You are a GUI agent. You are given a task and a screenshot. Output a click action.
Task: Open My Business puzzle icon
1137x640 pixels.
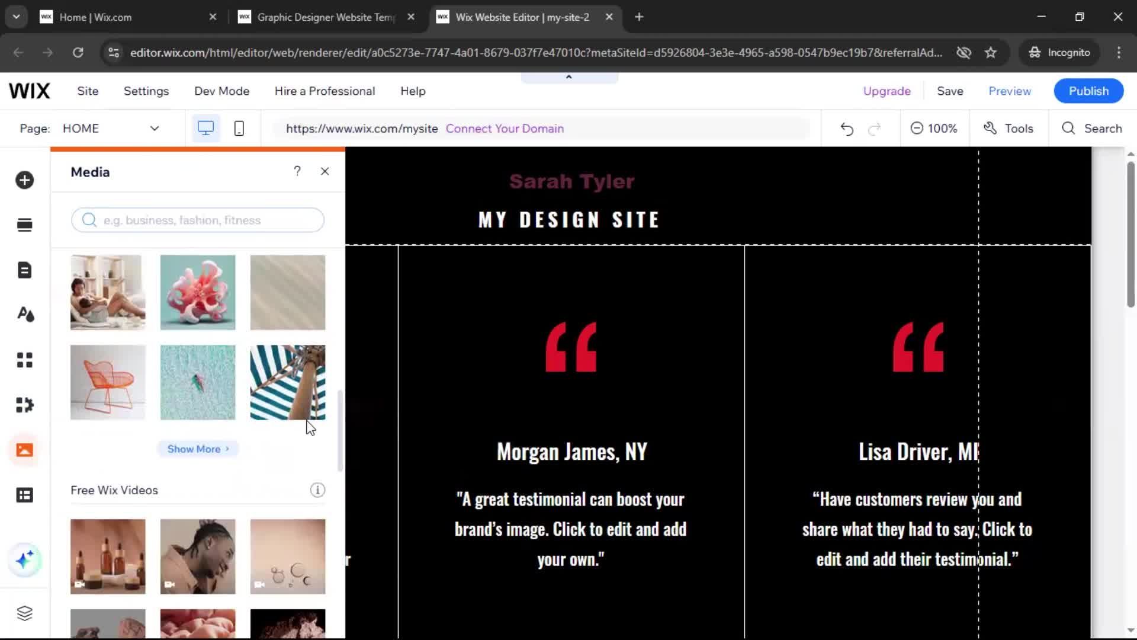coord(24,405)
